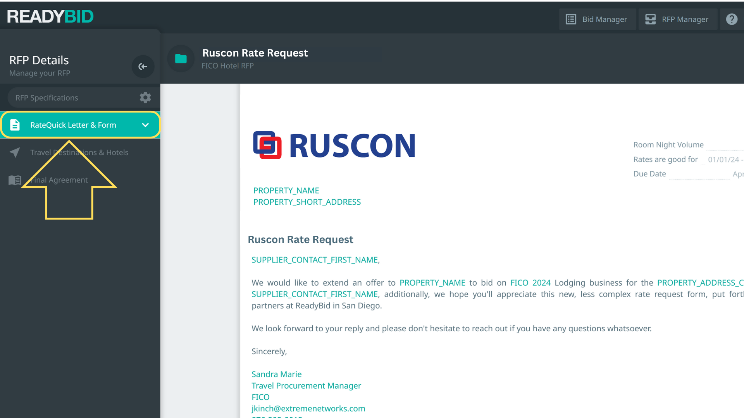Click the RateQuick Letter document icon

15,125
